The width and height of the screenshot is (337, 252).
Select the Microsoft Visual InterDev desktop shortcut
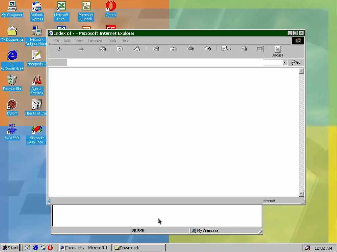click(36, 134)
